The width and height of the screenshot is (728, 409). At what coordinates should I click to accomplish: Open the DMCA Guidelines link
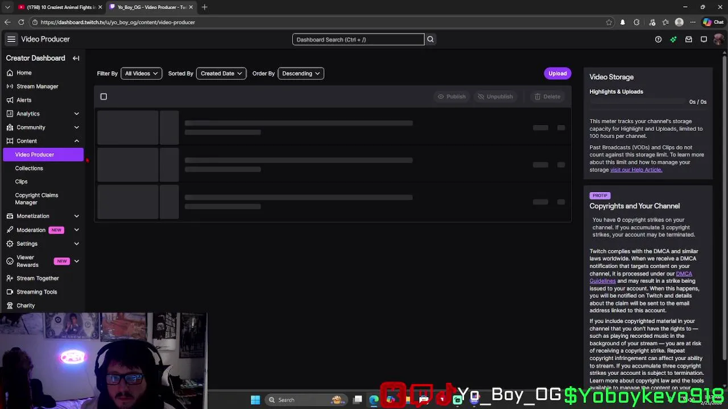point(641,277)
